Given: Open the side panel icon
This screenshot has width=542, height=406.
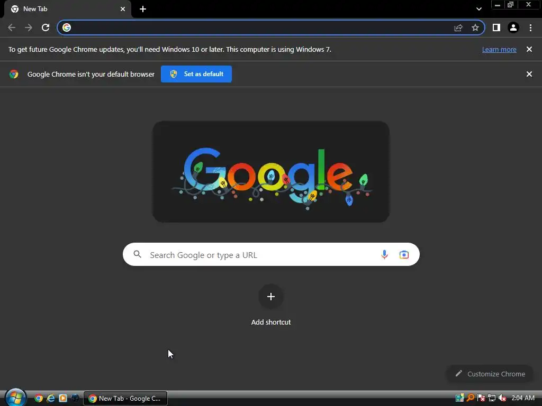Looking at the screenshot, I should pyautogui.click(x=496, y=27).
